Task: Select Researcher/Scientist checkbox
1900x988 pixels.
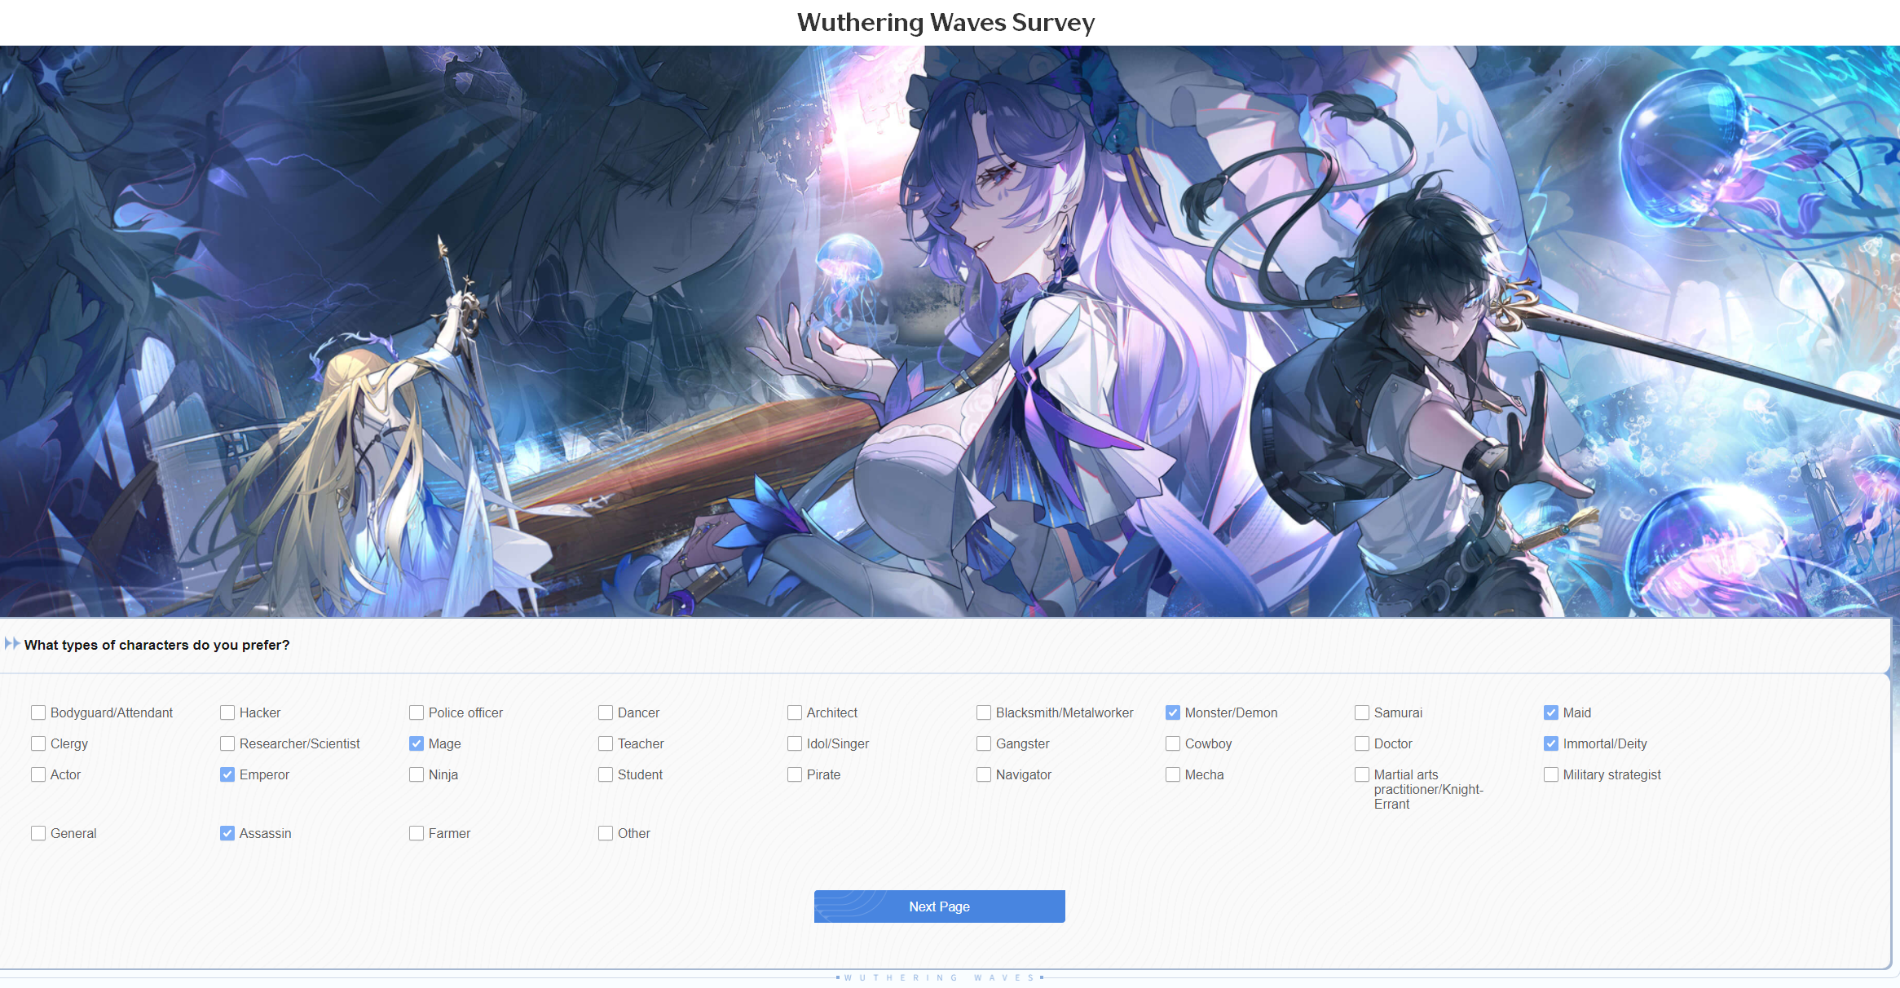Action: [227, 743]
